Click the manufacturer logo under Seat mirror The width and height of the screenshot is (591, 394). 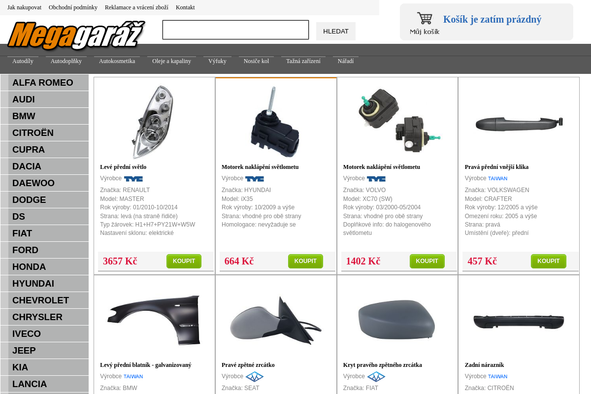tap(255, 377)
